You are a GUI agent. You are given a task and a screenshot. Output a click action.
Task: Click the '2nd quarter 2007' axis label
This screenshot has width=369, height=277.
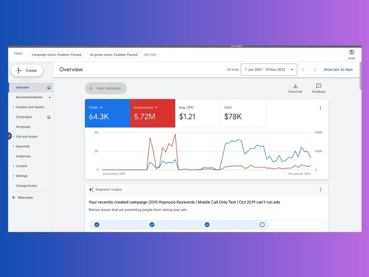(114, 174)
